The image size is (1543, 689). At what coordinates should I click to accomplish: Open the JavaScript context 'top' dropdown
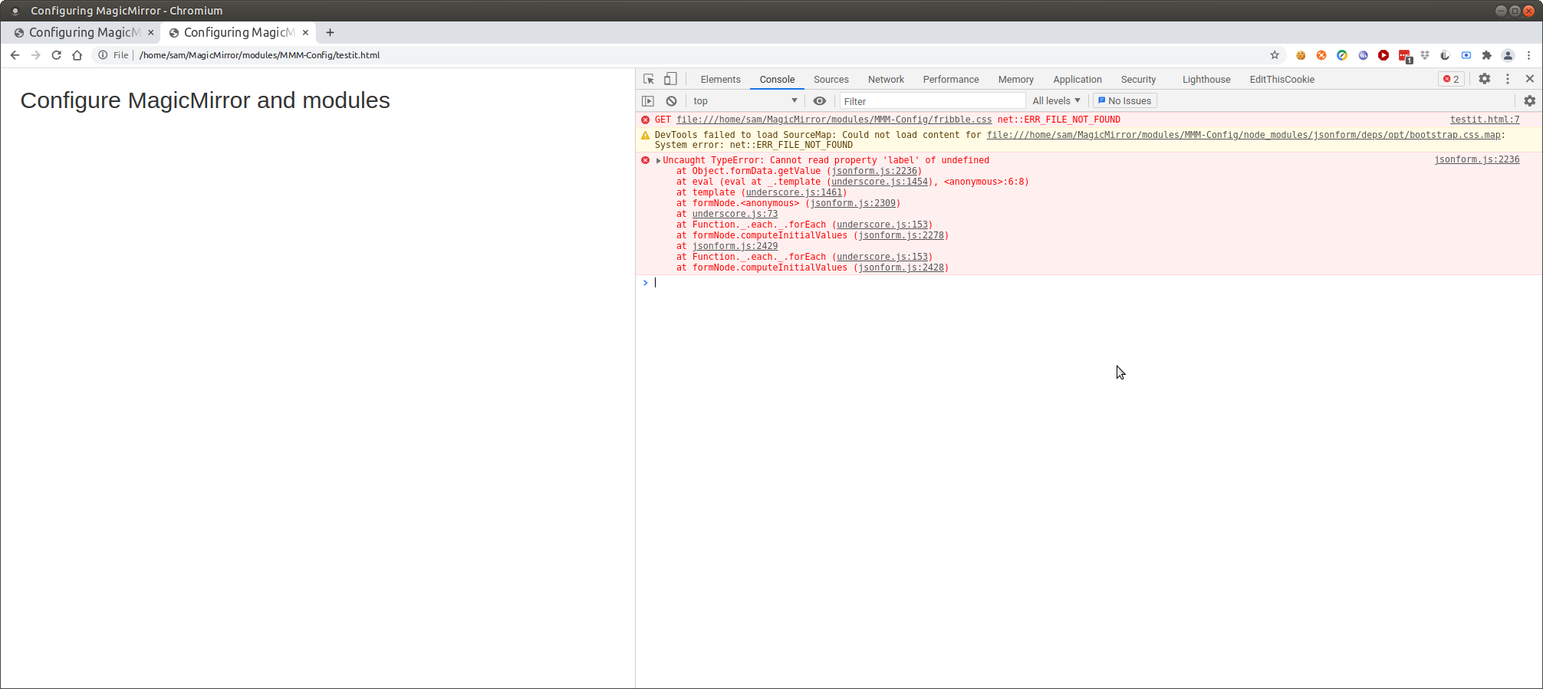pos(745,101)
